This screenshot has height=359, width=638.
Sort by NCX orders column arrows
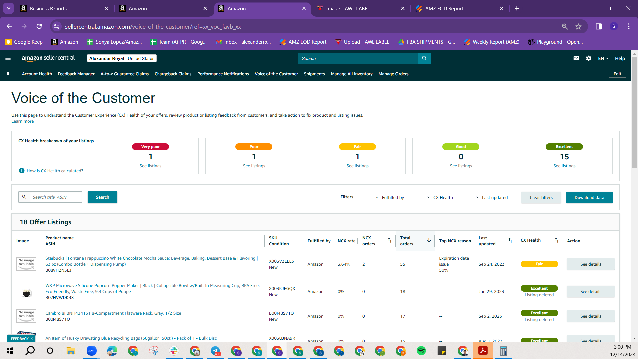[390, 240]
